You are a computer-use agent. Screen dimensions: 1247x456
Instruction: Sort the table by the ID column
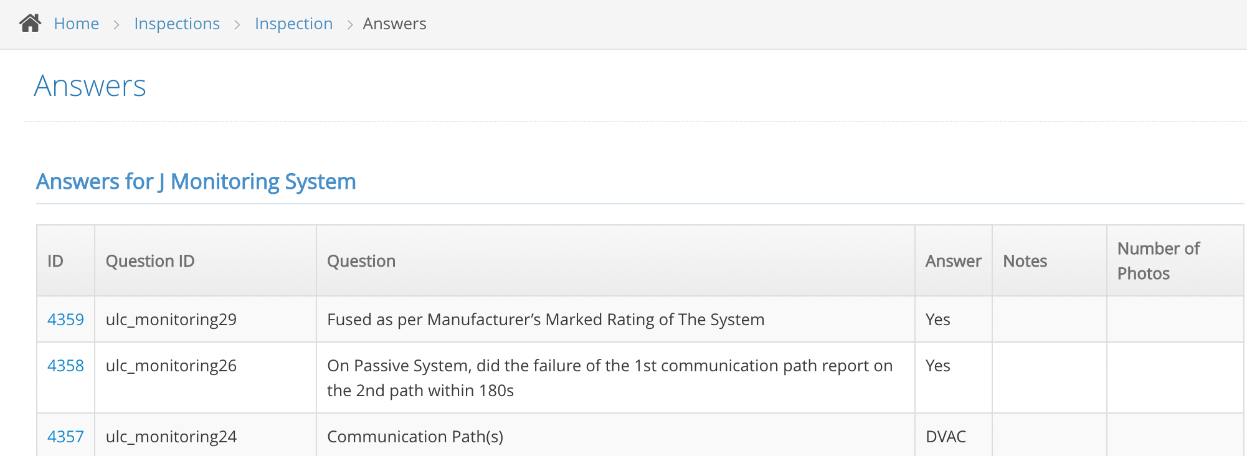tap(55, 260)
